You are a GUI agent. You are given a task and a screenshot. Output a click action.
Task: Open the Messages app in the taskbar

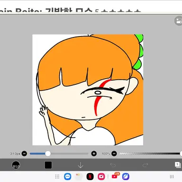(67, 176)
